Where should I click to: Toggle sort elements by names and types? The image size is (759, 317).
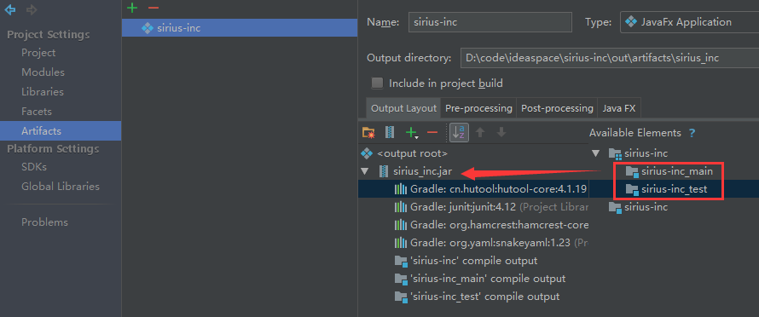pos(460,132)
